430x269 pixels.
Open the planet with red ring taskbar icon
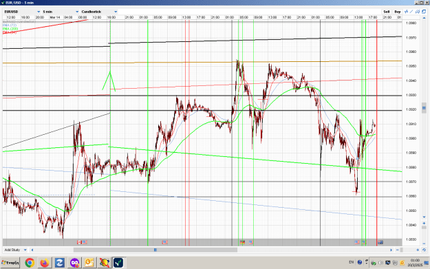pos(104,263)
